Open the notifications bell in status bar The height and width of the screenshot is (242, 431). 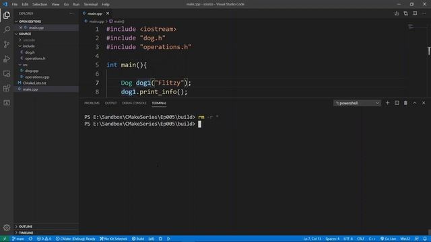[425, 239]
